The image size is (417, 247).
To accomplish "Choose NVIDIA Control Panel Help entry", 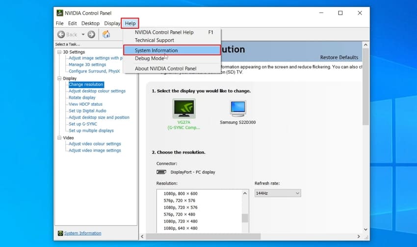I will coord(172,32).
